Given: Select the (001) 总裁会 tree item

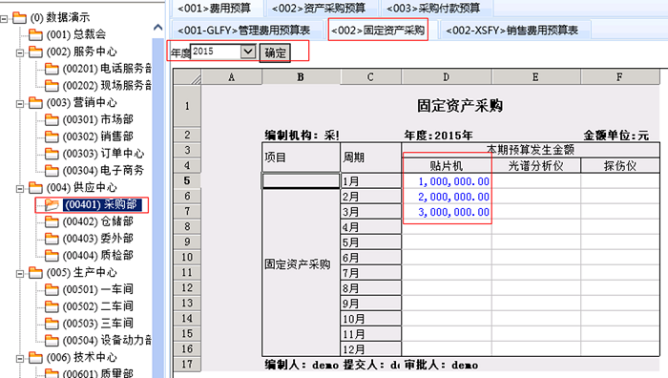Looking at the screenshot, I should [x=75, y=34].
